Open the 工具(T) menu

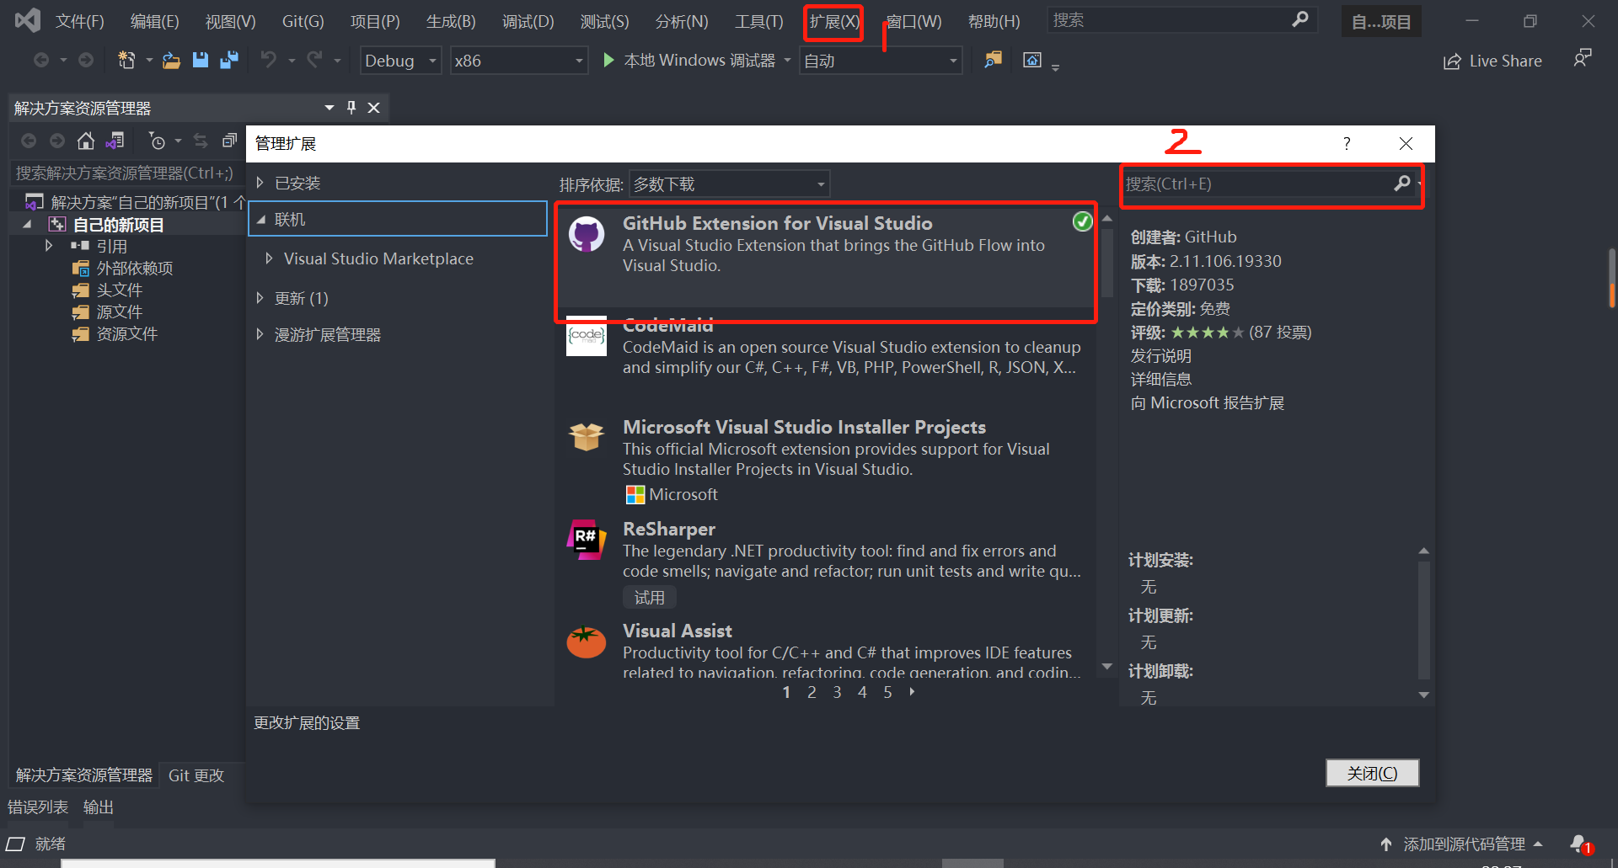(x=759, y=21)
